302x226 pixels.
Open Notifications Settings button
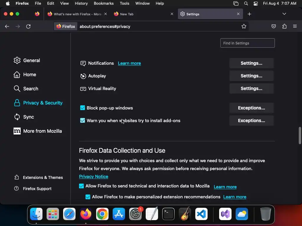click(x=251, y=63)
